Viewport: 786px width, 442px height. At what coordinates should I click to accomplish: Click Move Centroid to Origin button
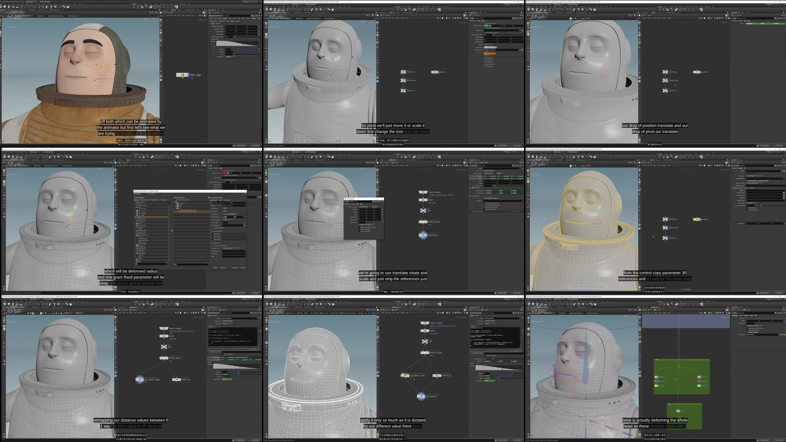tap(491, 198)
